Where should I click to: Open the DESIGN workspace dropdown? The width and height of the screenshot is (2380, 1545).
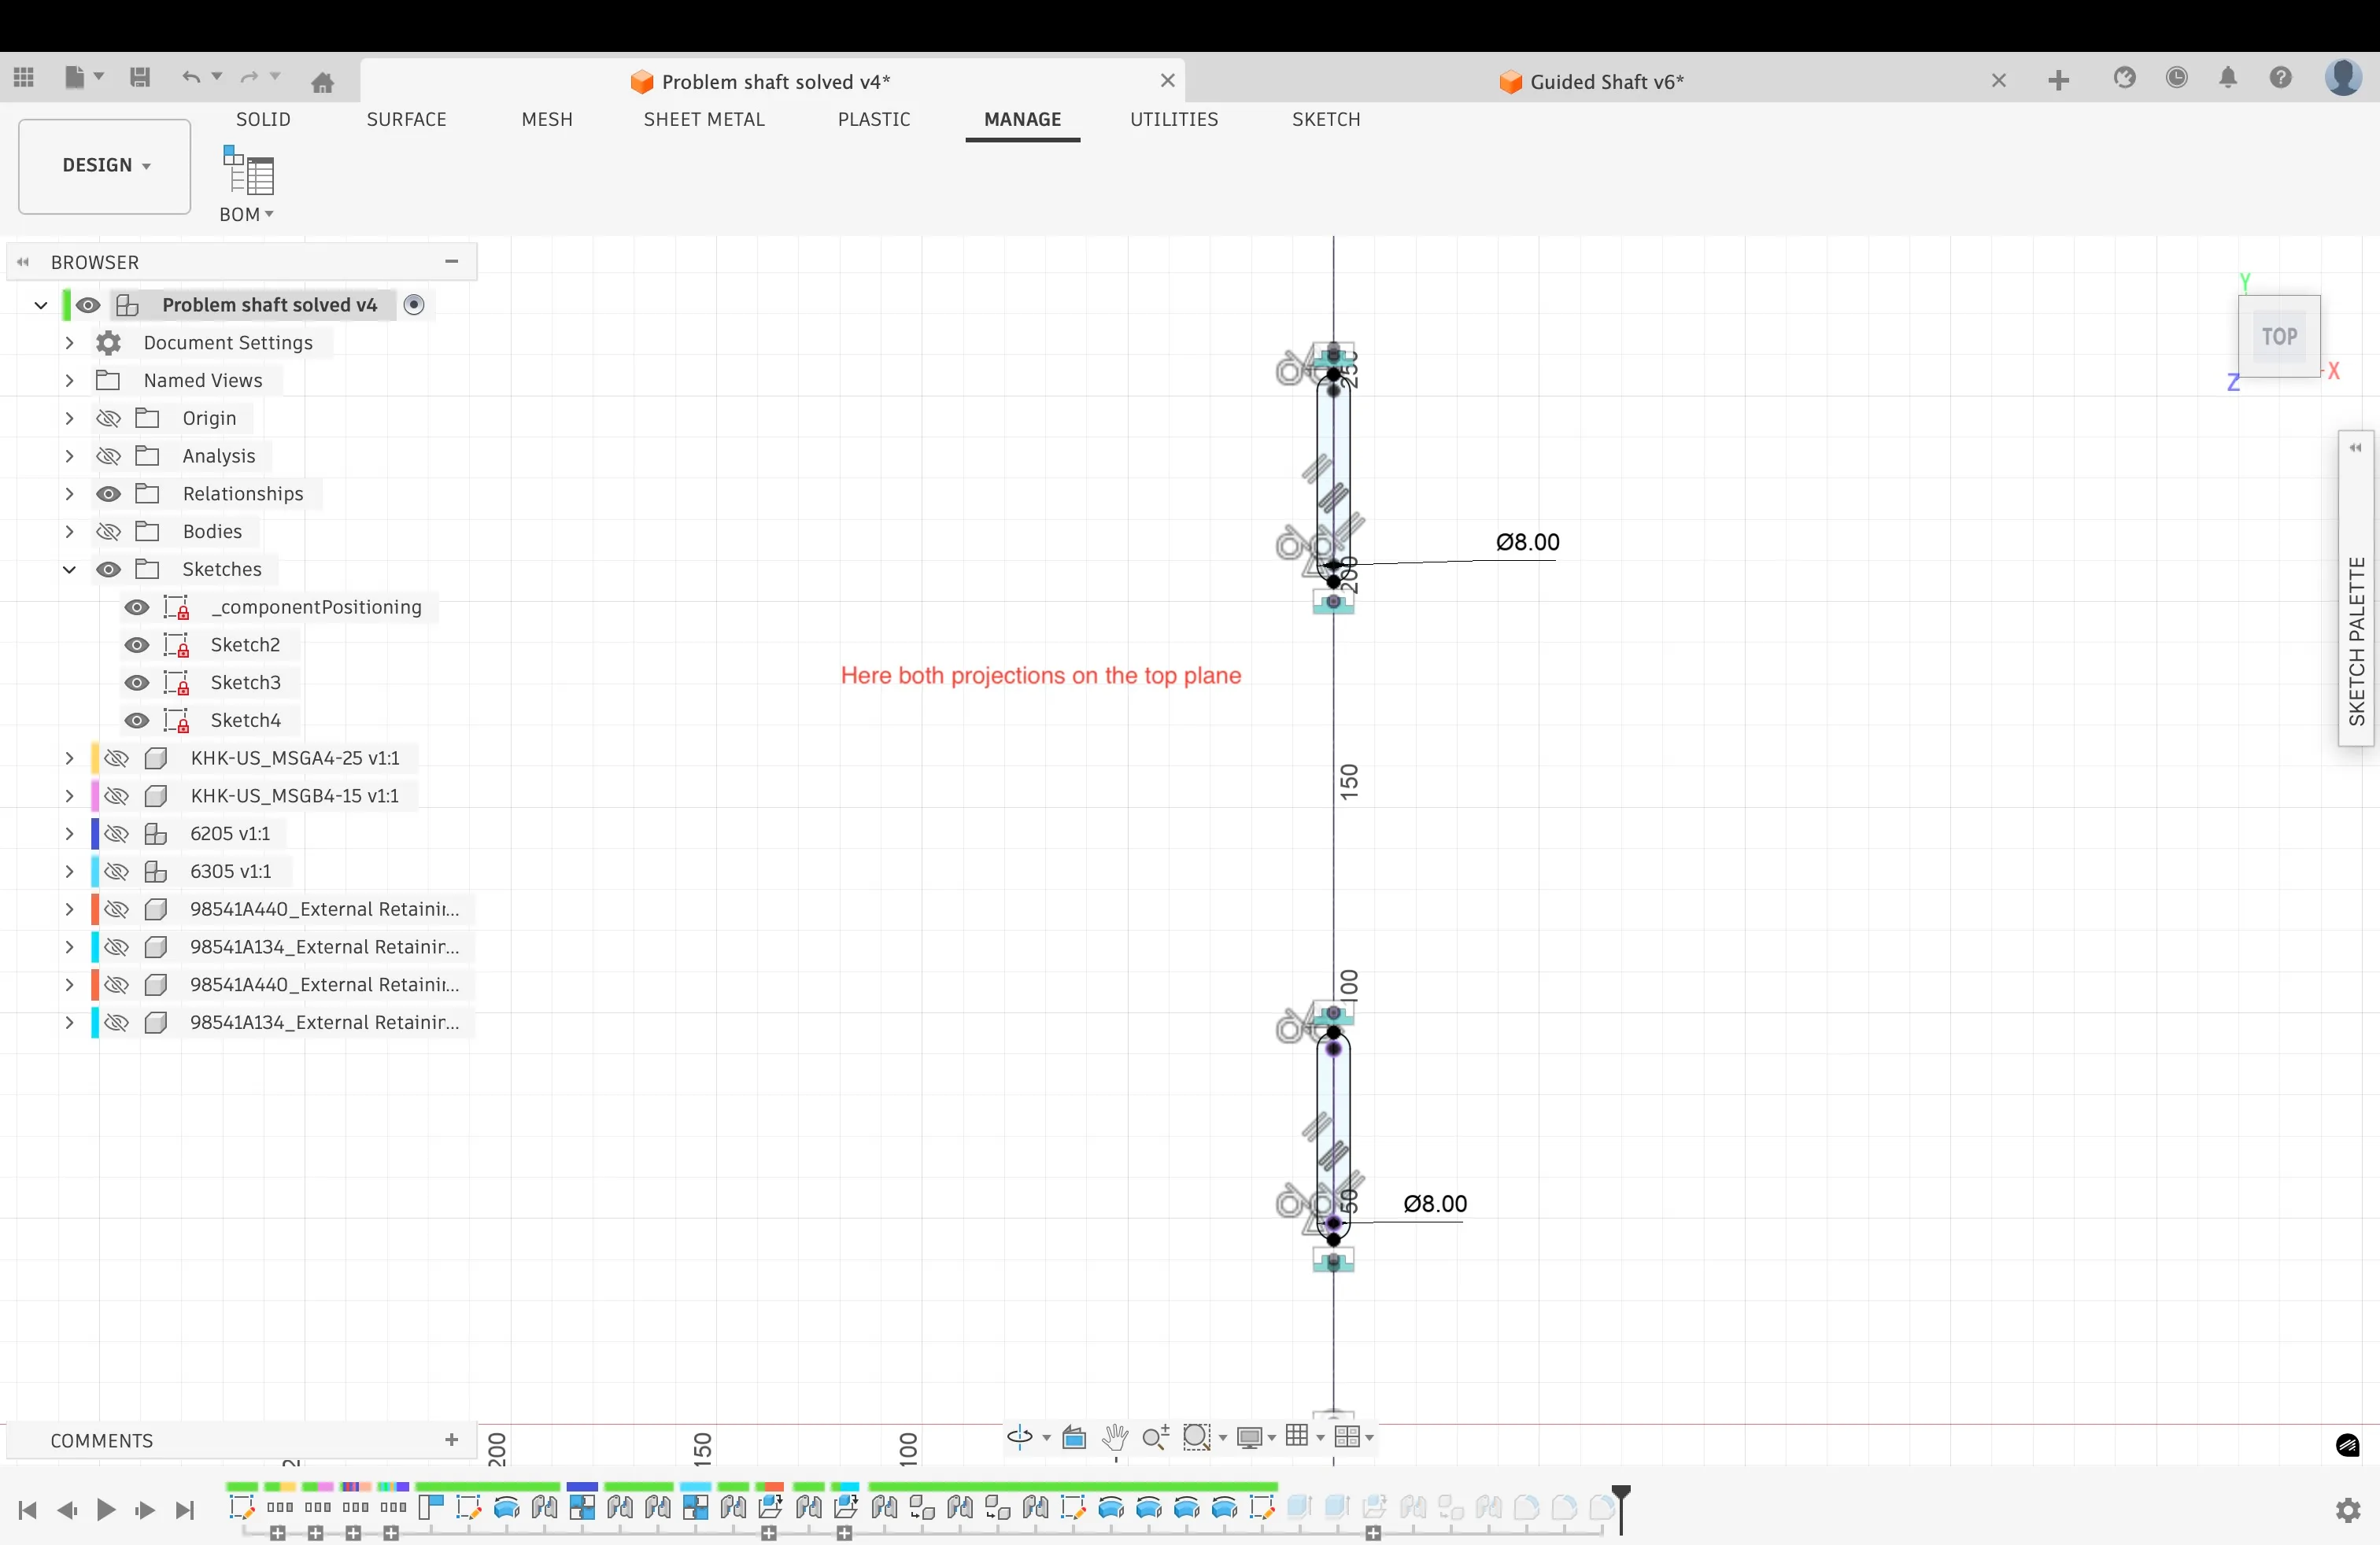tap(105, 166)
